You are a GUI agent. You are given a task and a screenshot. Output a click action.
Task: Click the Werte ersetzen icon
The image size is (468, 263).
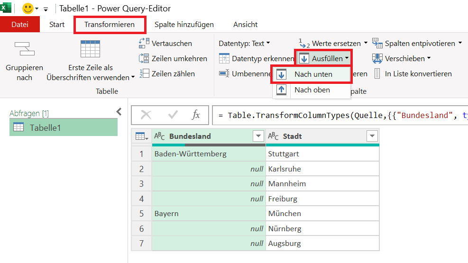tap(304, 44)
